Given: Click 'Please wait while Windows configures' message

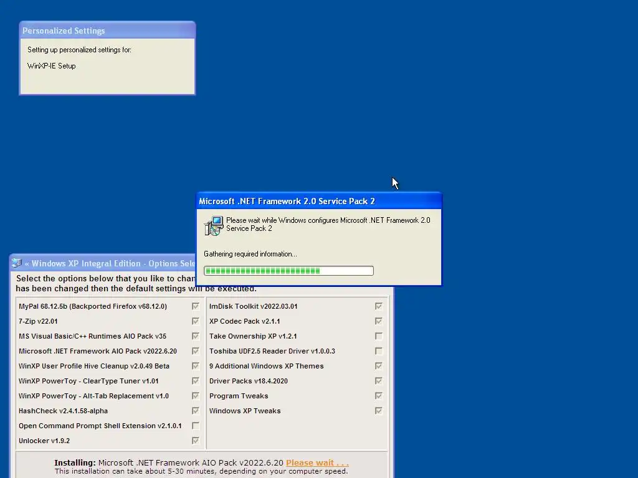Looking at the screenshot, I should (328, 224).
